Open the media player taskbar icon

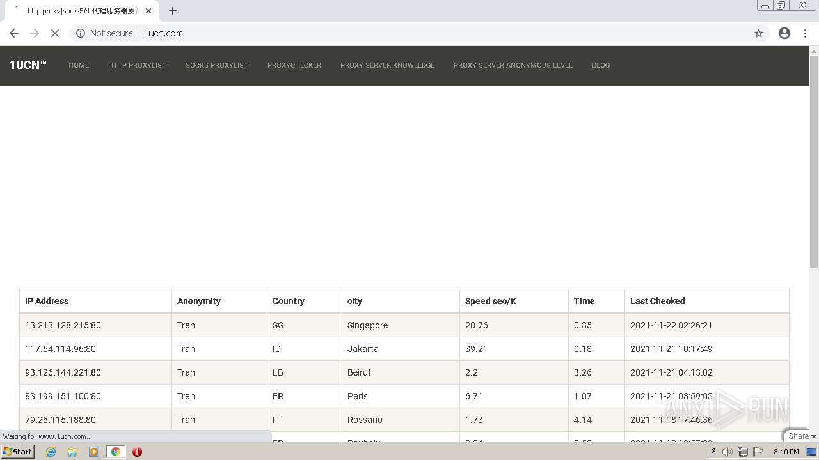click(94, 452)
